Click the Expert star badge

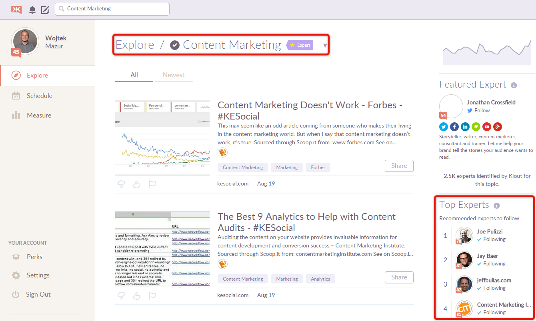(300, 45)
